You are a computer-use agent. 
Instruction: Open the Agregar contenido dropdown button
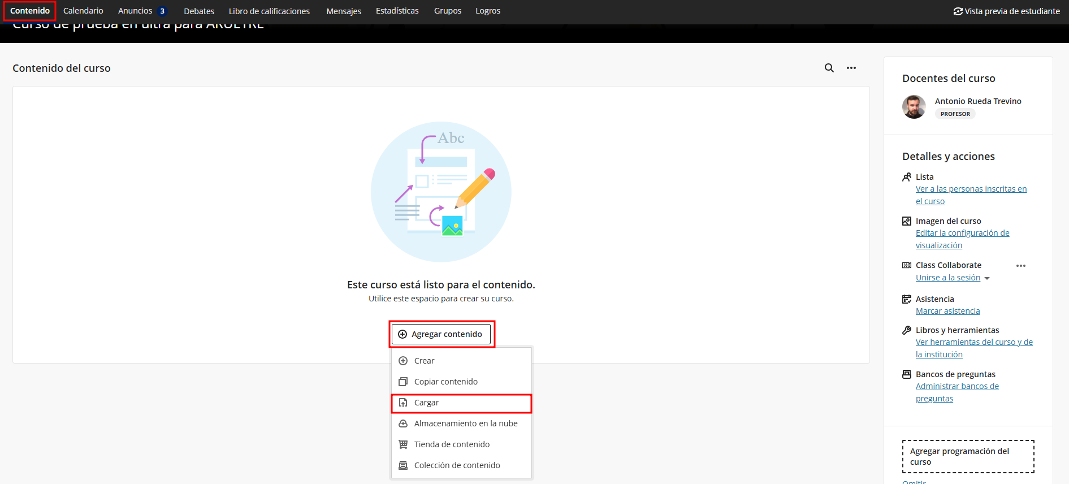[x=441, y=334]
